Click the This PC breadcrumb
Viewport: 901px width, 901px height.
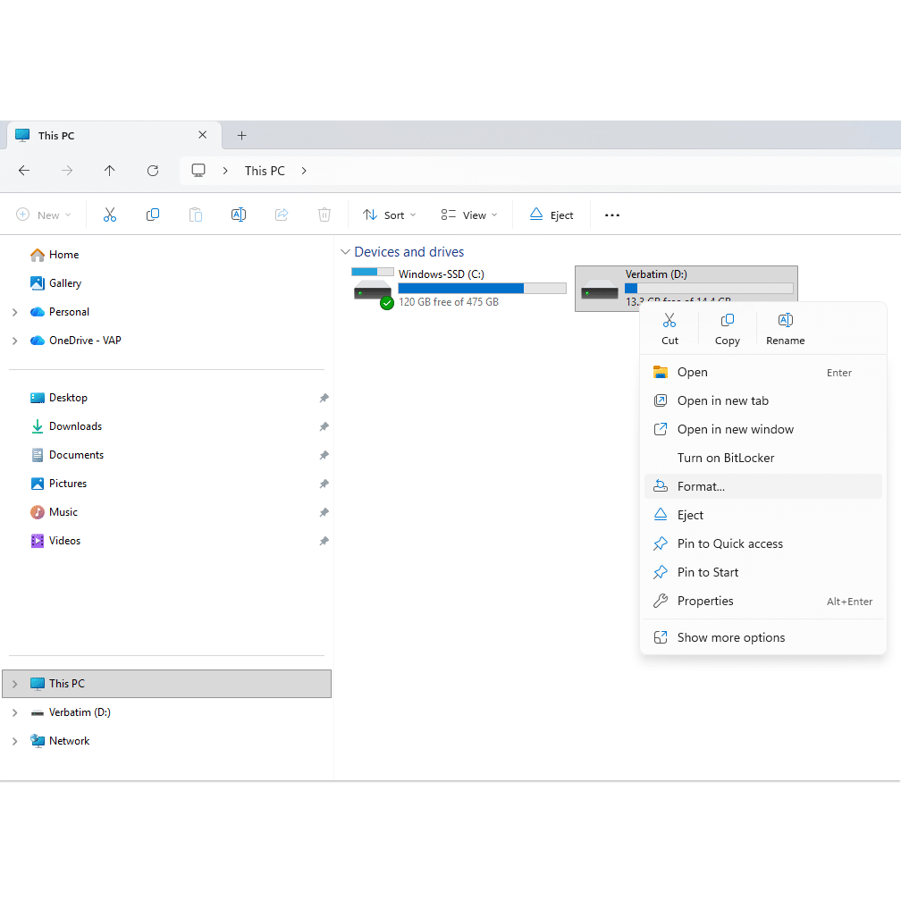[x=265, y=171]
